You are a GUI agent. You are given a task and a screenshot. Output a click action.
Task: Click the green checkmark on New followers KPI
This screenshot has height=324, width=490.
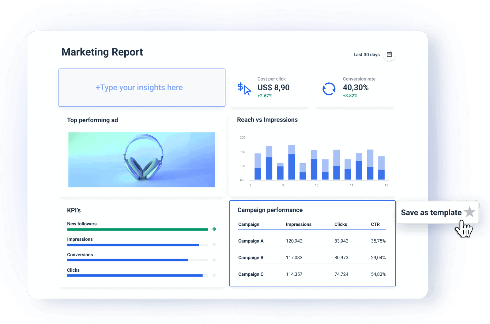point(214,229)
